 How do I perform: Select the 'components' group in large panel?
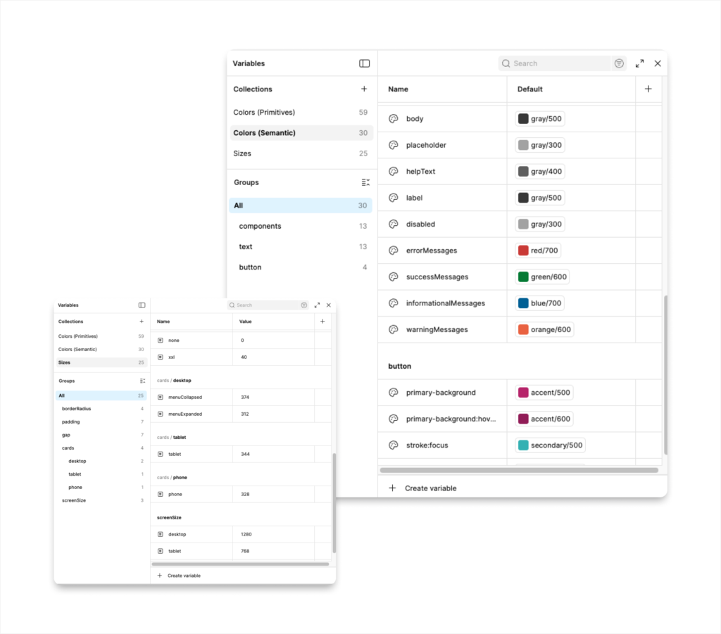(260, 227)
